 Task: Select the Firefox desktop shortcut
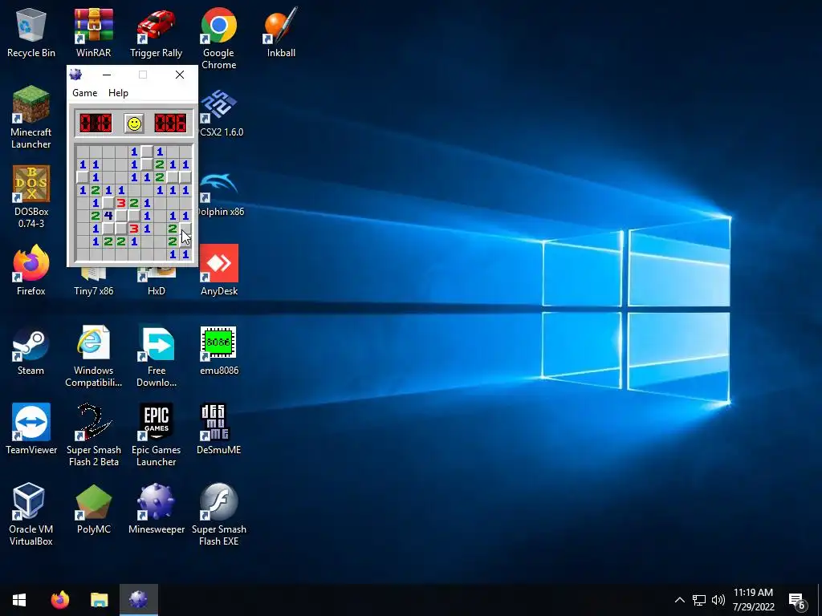(x=31, y=270)
